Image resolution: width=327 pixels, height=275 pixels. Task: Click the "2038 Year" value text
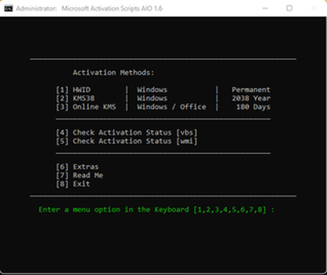point(251,98)
